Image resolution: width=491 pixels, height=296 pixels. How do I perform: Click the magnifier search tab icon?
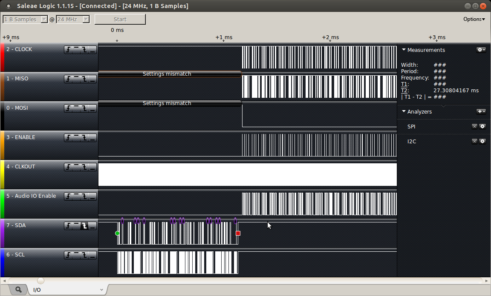pyautogui.click(x=18, y=290)
